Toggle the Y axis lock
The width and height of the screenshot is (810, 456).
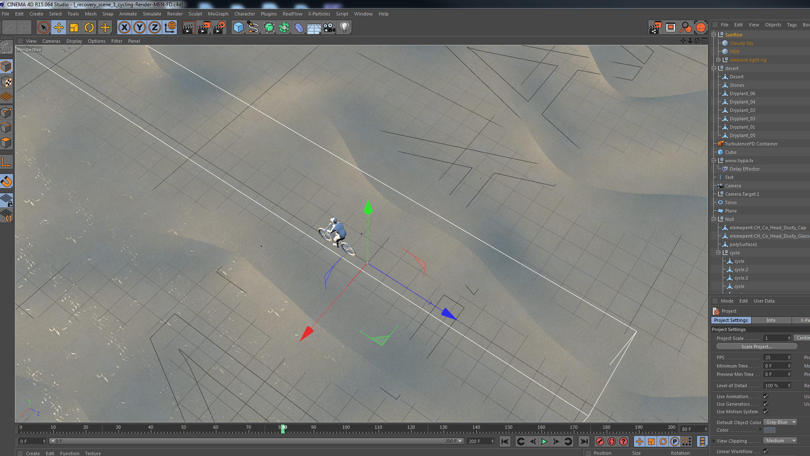tap(139, 28)
